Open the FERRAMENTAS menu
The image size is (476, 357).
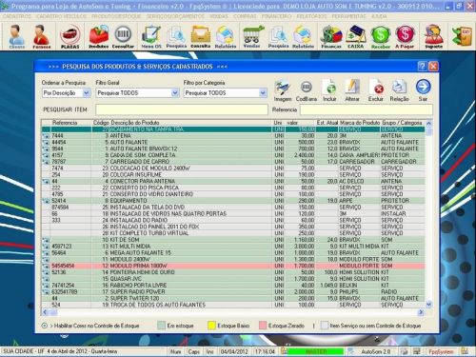(x=348, y=16)
